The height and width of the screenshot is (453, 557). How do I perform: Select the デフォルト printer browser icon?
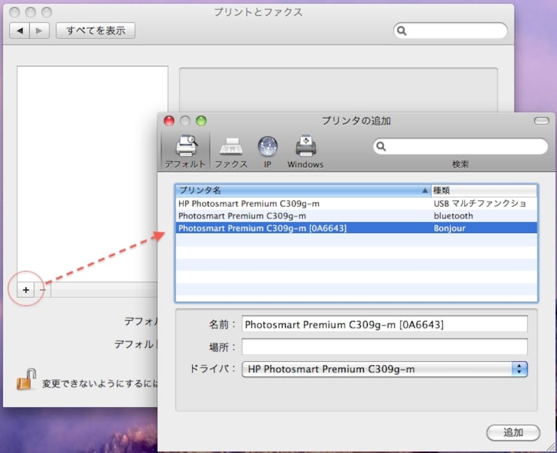[x=185, y=149]
